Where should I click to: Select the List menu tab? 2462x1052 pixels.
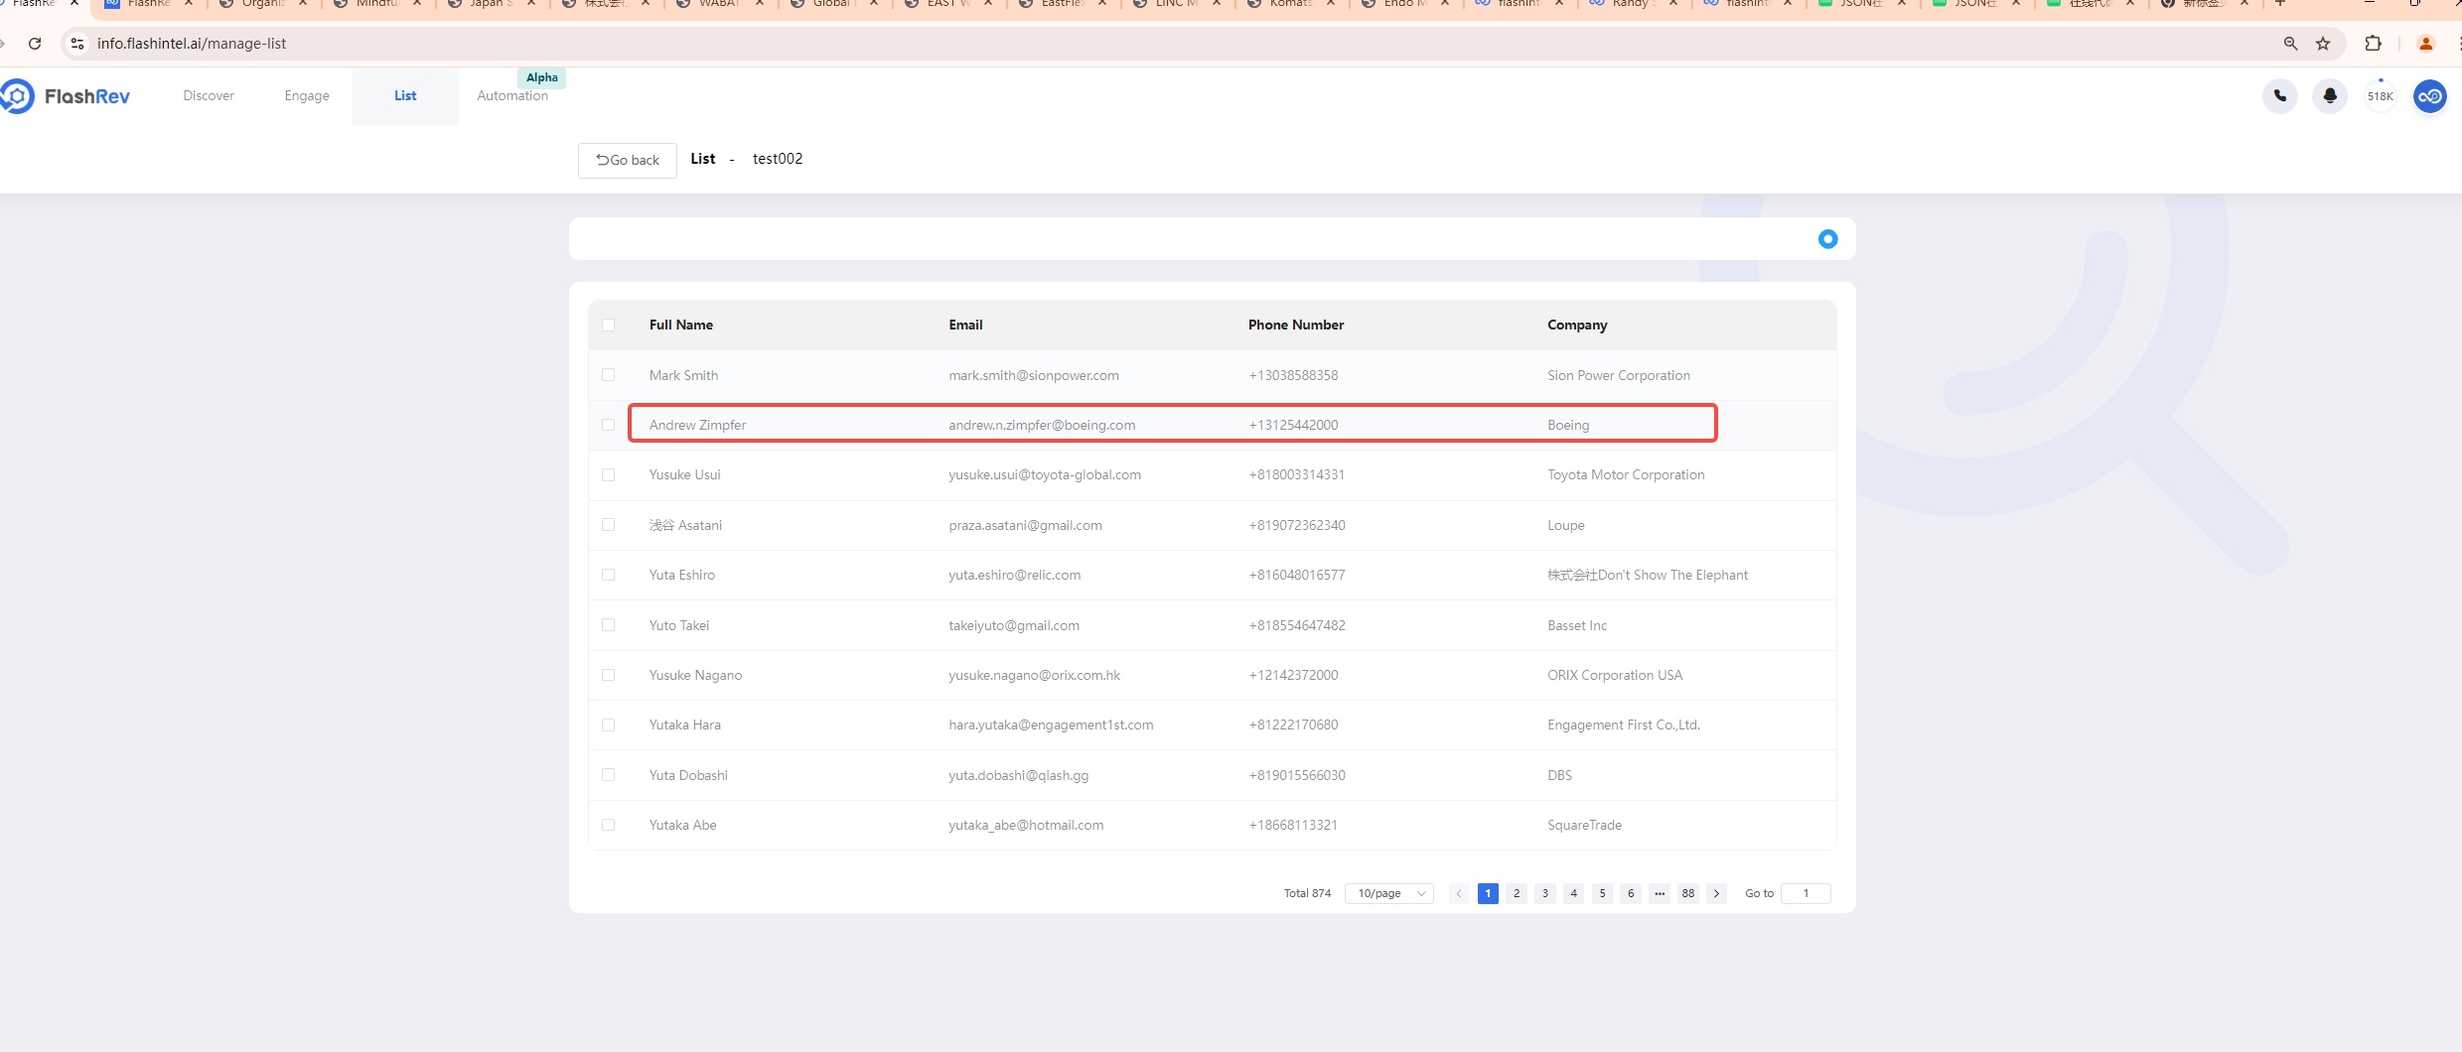[x=405, y=96]
